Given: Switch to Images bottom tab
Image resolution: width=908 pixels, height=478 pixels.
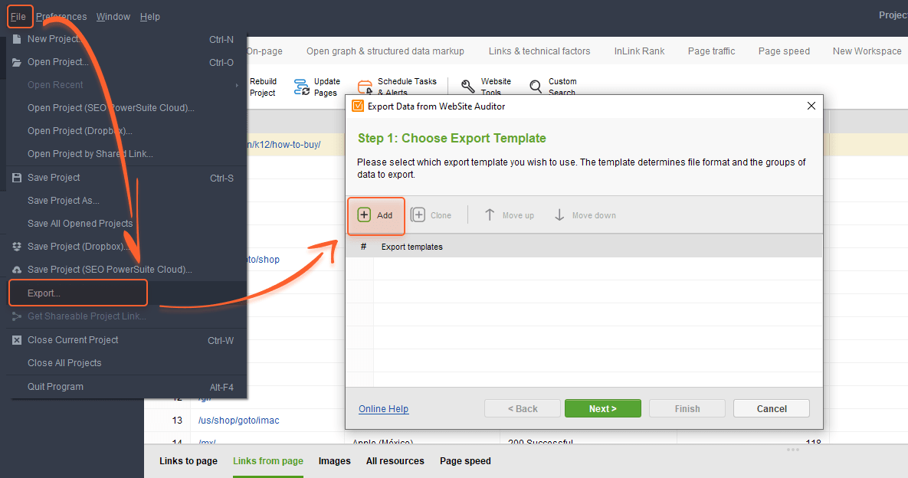Looking at the screenshot, I should point(335,460).
